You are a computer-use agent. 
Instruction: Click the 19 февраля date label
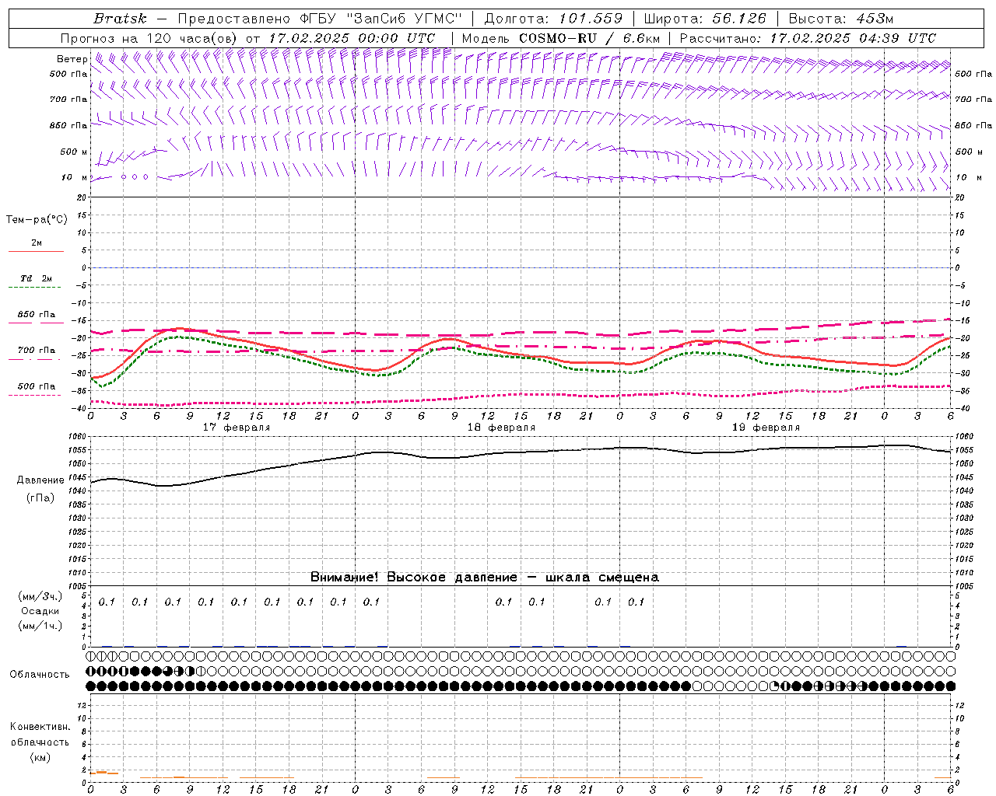pyautogui.click(x=766, y=428)
